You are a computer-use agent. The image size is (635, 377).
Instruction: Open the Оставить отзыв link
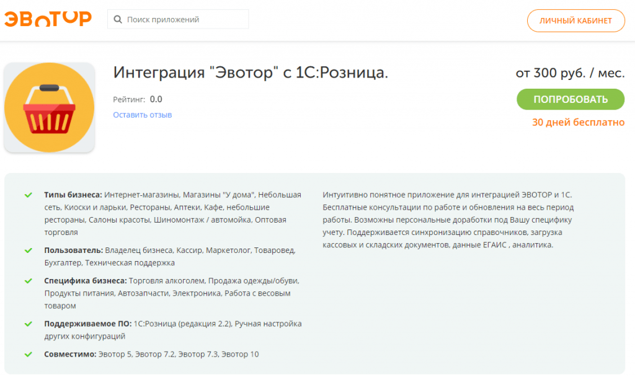(143, 115)
